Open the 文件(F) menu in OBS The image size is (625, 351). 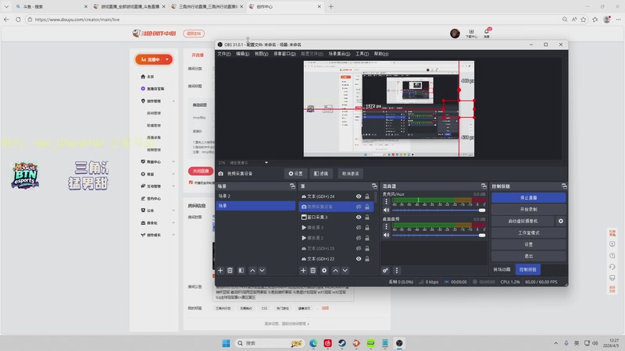click(x=223, y=54)
